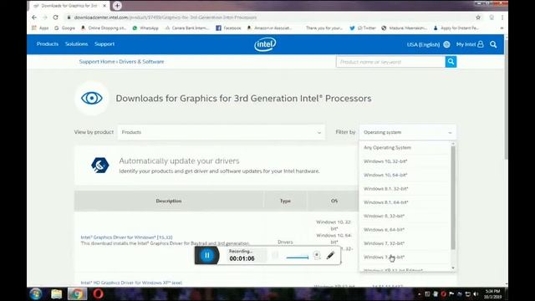The image size is (535, 301).
Task: Click My Intel account link
Action: (466, 44)
